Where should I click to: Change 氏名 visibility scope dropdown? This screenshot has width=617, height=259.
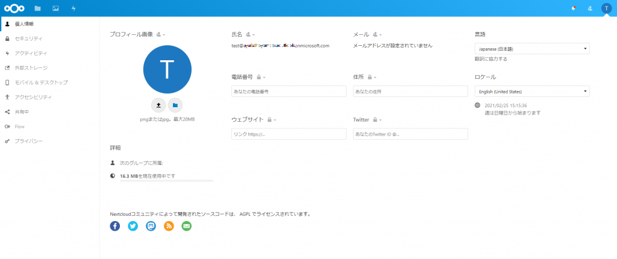coord(250,35)
